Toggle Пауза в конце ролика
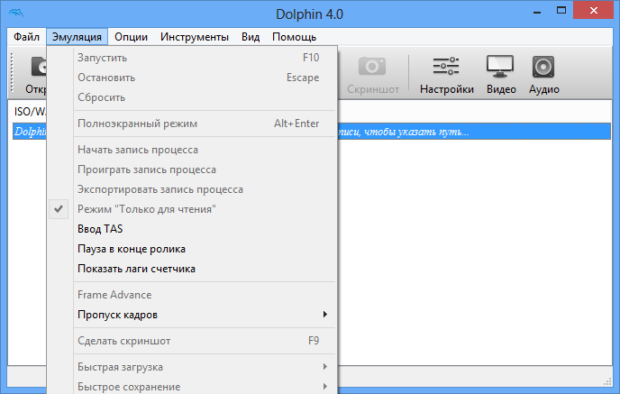The image size is (620, 394). (192, 249)
